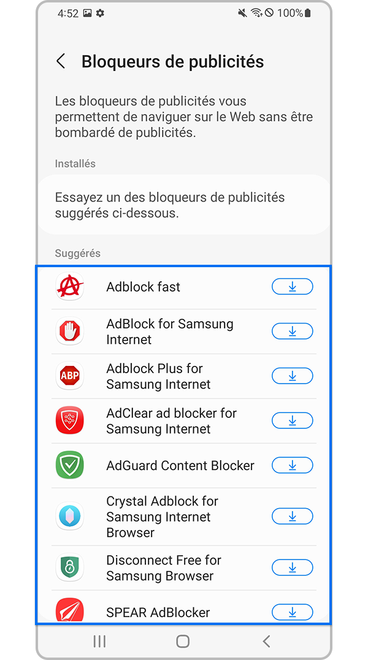Select the Disconnect Free lock icon
Viewport: 368px width, 660px height.
coord(70,567)
